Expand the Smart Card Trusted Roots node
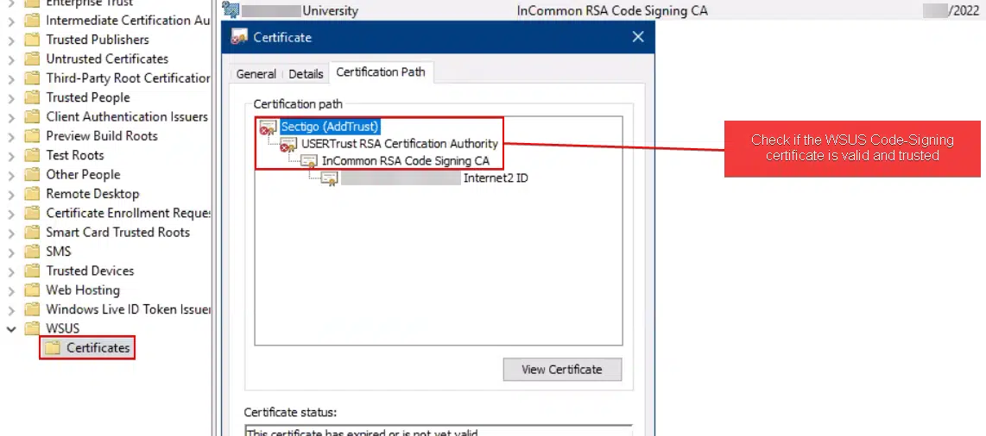986x436 pixels. [x=11, y=233]
